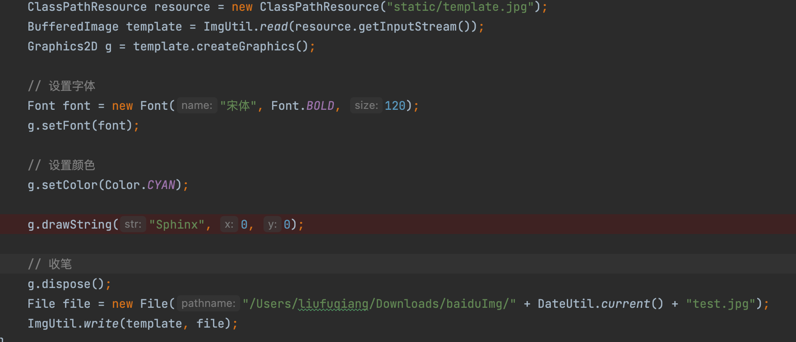796x342 pixels.
Task: Click the BufferedImage type name
Action: (x=73, y=27)
